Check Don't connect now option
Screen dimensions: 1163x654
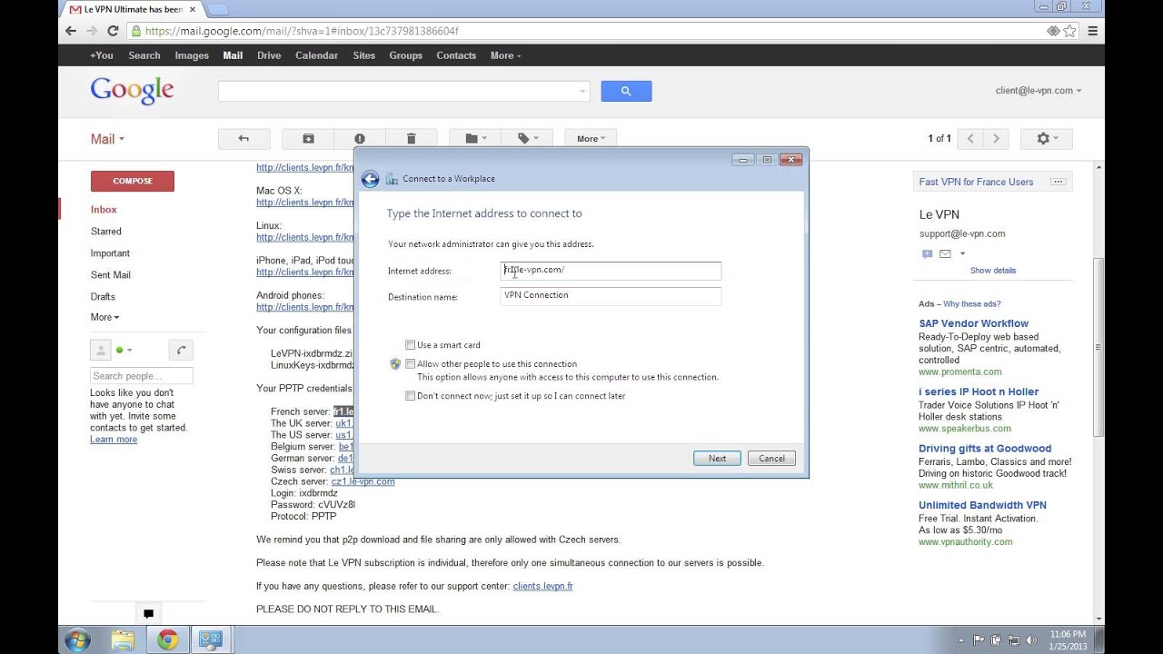410,396
